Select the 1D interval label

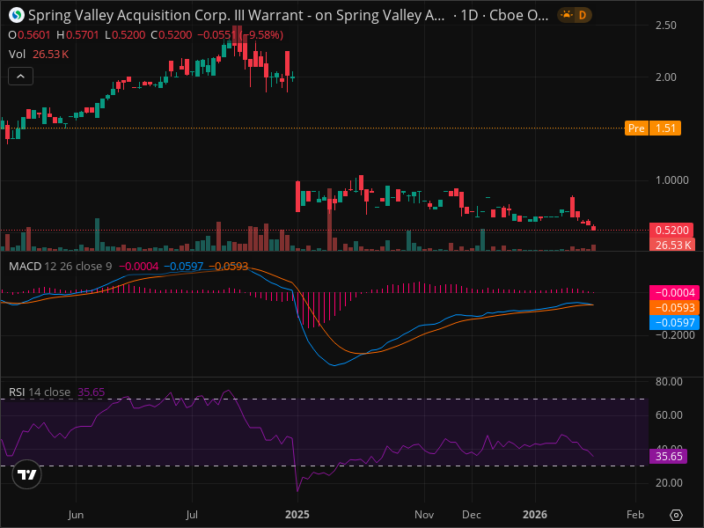click(469, 15)
